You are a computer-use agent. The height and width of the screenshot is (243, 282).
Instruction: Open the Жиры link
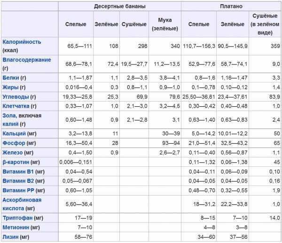coord(10,87)
